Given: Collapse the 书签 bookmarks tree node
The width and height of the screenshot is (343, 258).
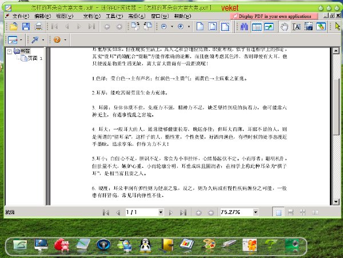Looking at the screenshot, I should click(9, 52).
